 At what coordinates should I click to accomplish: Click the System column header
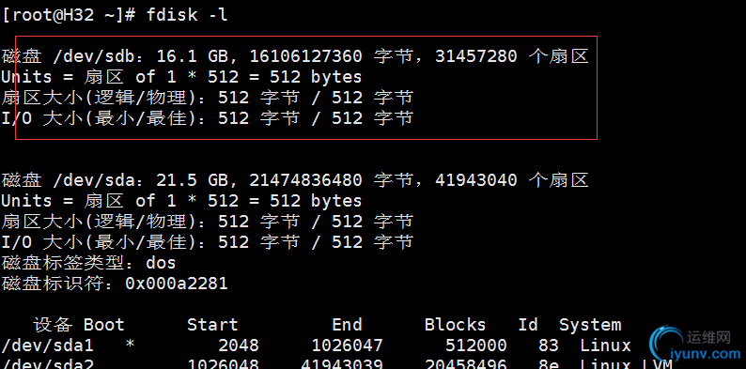coord(590,326)
